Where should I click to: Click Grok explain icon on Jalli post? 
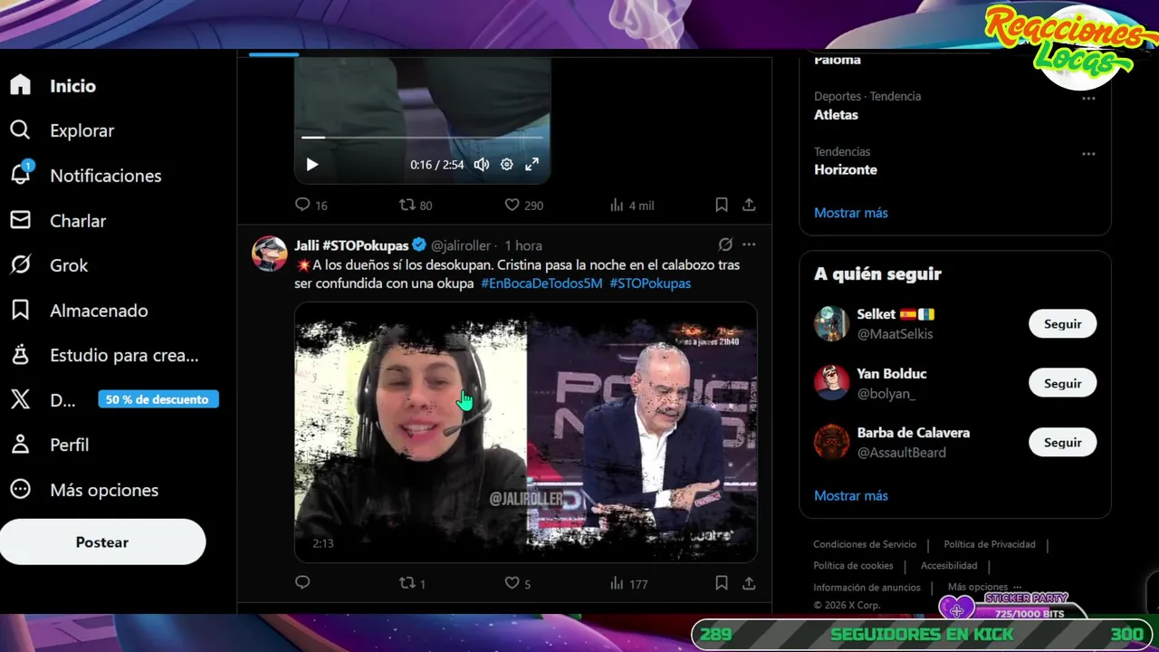tap(725, 244)
